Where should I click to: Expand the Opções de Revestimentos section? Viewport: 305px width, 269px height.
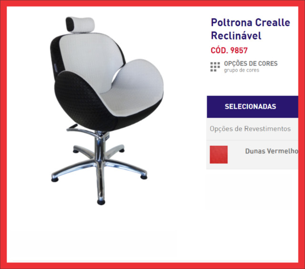(252, 129)
